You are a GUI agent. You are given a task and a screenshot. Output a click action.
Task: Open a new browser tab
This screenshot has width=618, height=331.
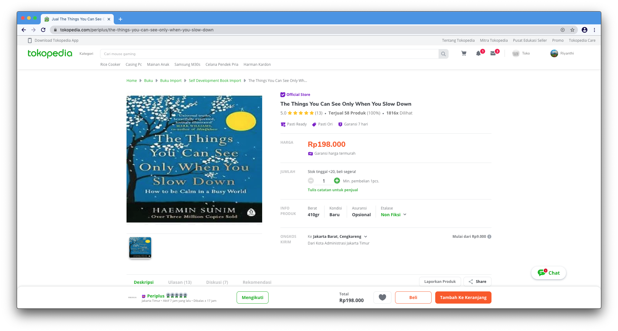(120, 19)
